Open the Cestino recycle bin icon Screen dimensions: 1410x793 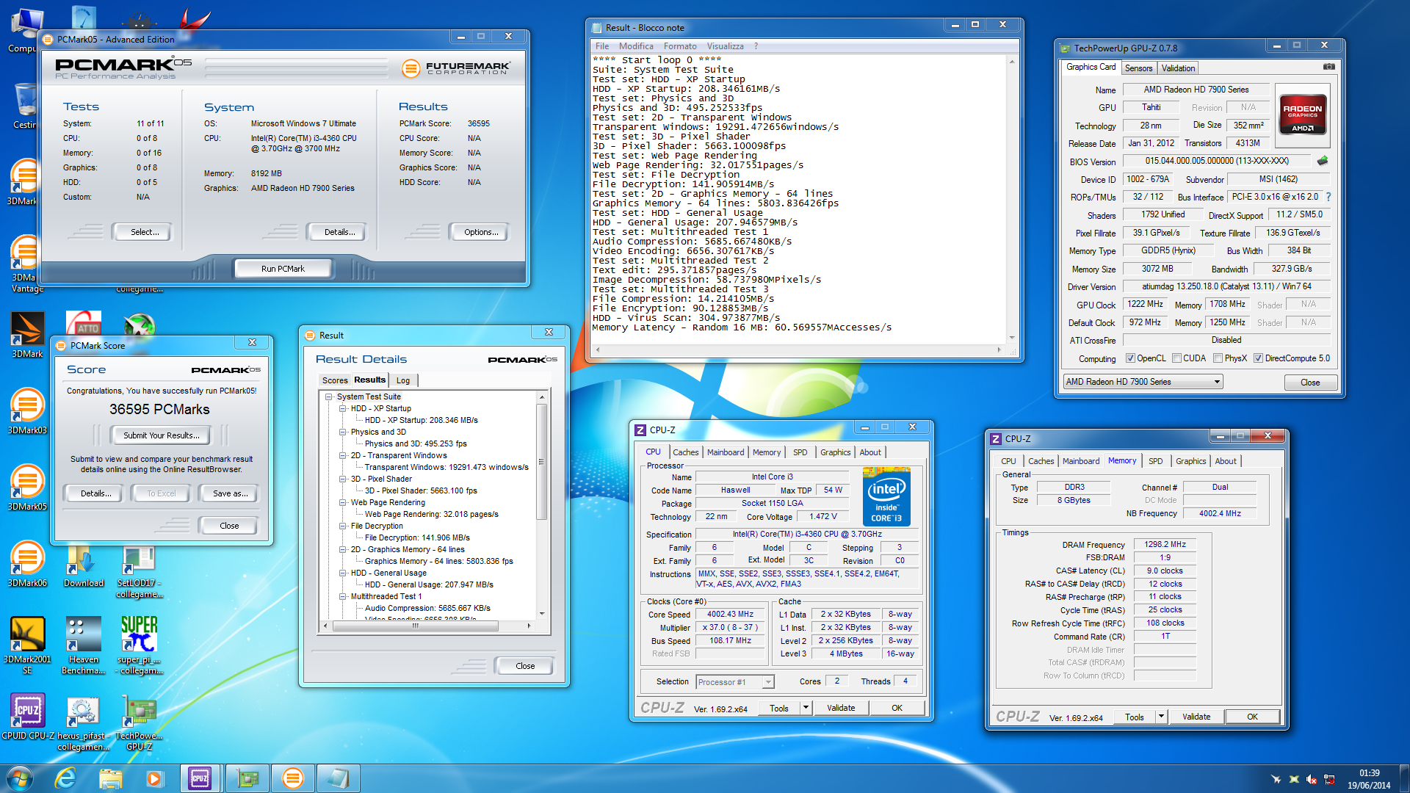click(24, 106)
